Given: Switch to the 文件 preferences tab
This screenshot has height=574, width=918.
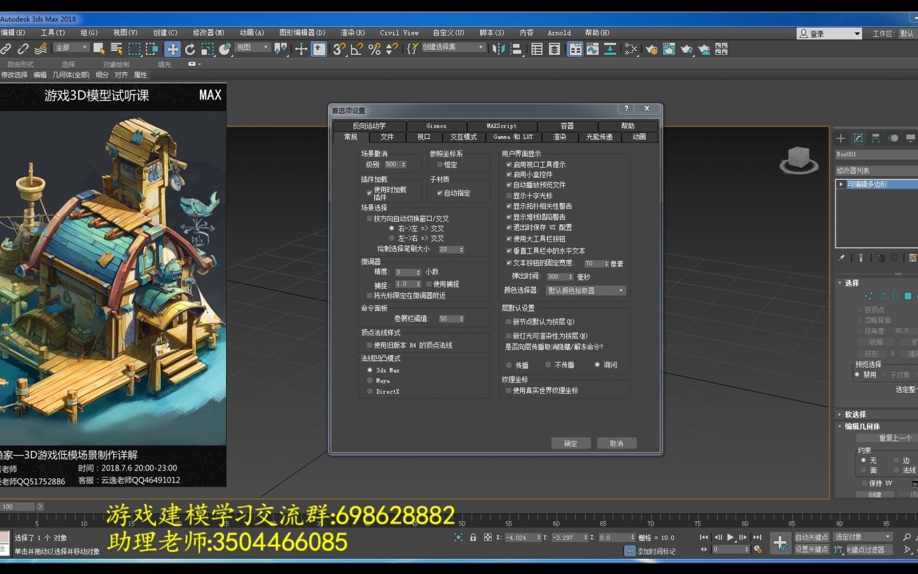Looking at the screenshot, I should coord(387,137).
